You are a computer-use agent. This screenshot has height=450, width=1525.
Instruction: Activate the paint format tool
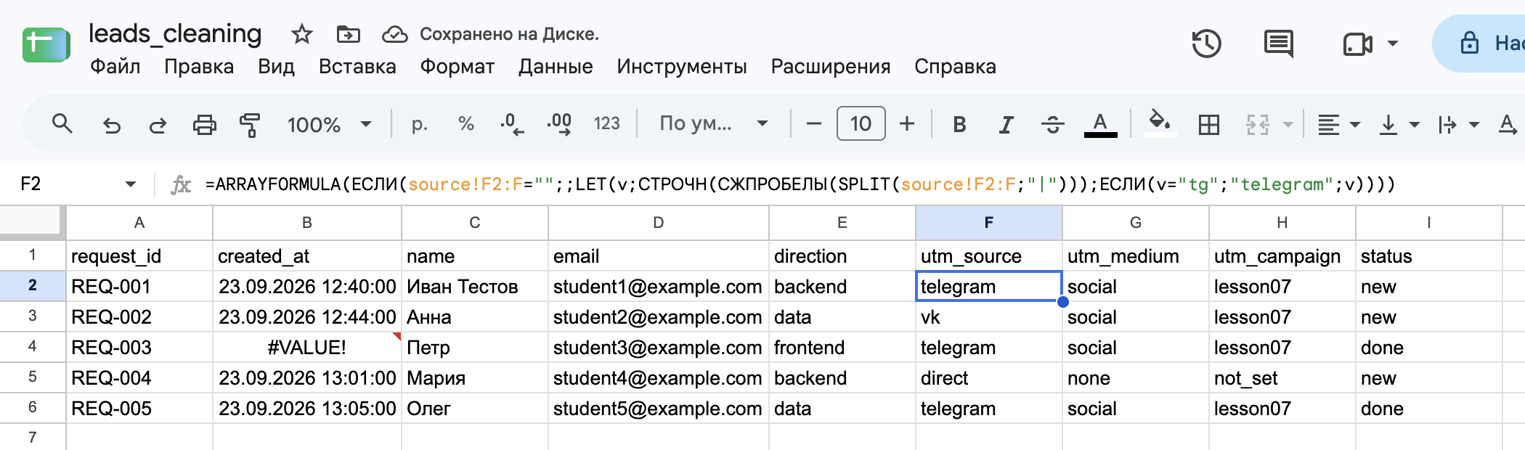(x=250, y=125)
